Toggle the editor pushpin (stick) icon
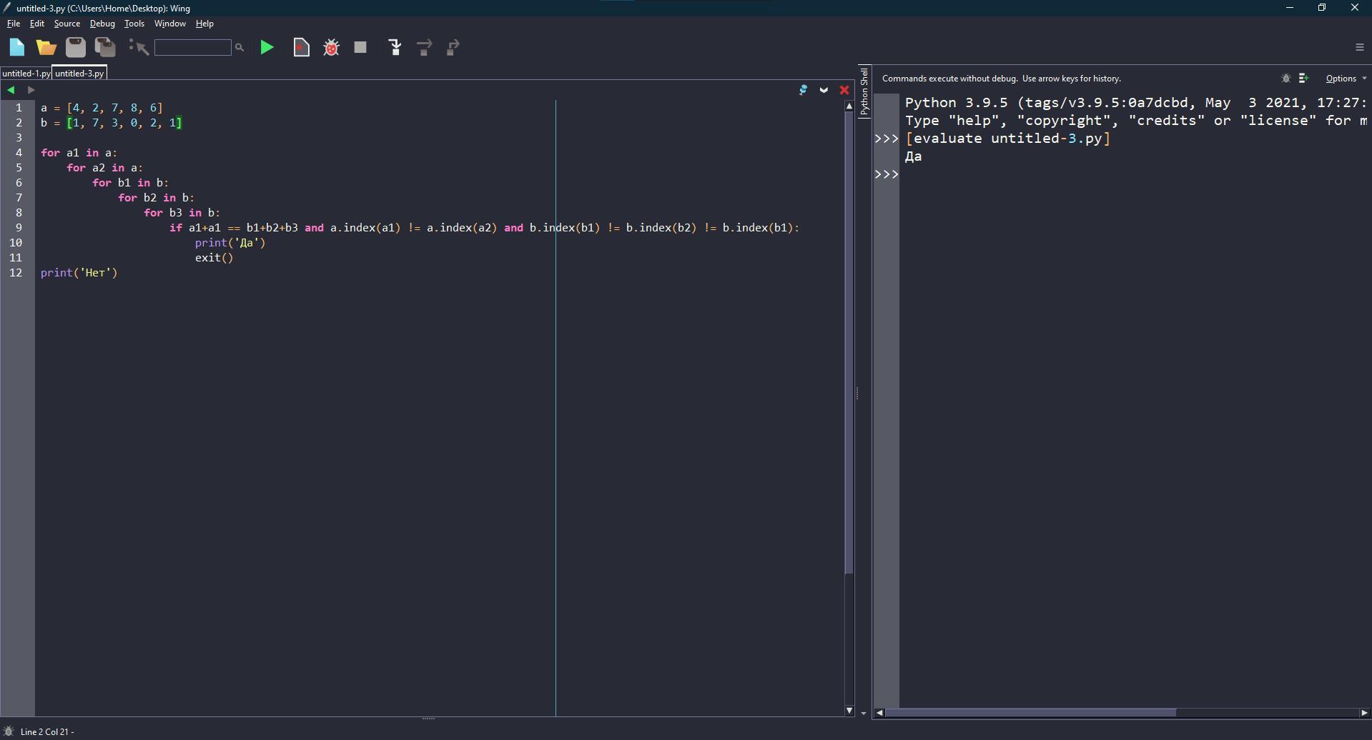The height and width of the screenshot is (740, 1372). point(803,90)
